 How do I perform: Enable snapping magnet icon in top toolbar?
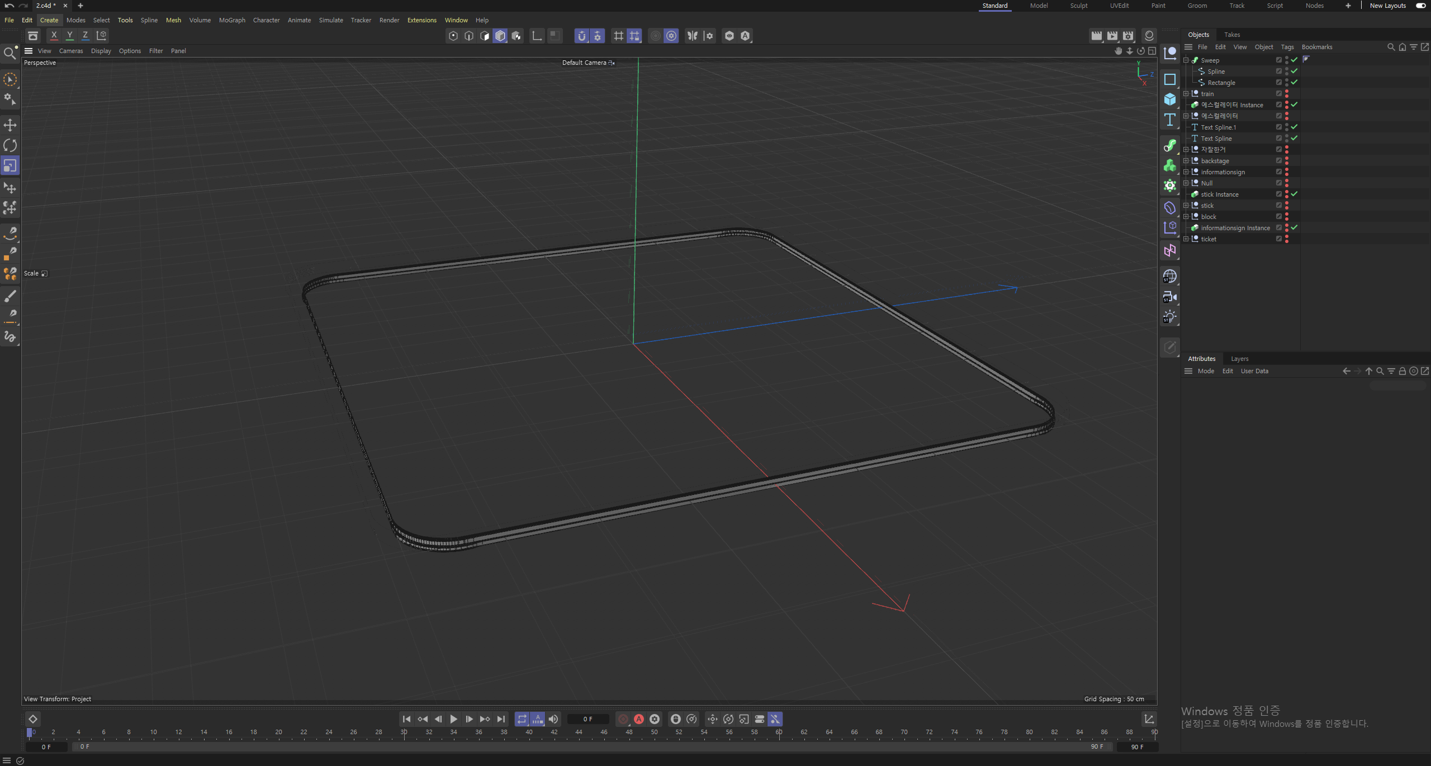[582, 36]
